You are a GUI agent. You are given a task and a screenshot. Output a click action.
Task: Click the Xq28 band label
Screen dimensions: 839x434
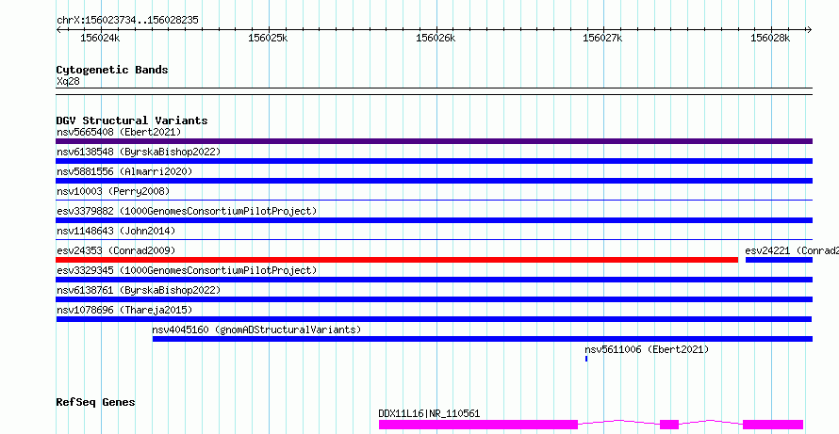tap(68, 81)
